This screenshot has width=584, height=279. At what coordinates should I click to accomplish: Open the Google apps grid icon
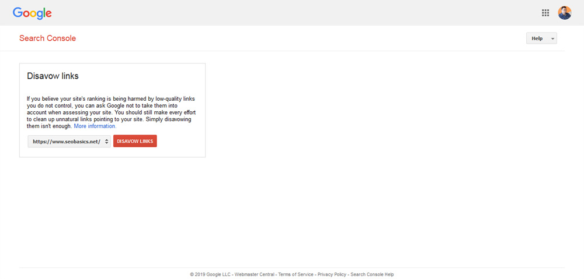point(545,13)
